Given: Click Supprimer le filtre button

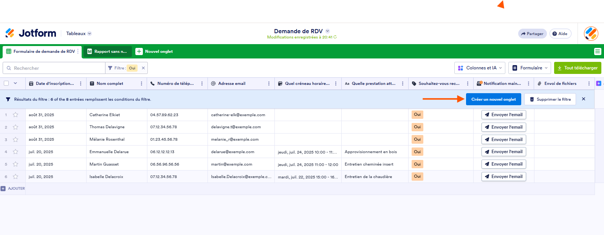Looking at the screenshot, I should point(550,99).
